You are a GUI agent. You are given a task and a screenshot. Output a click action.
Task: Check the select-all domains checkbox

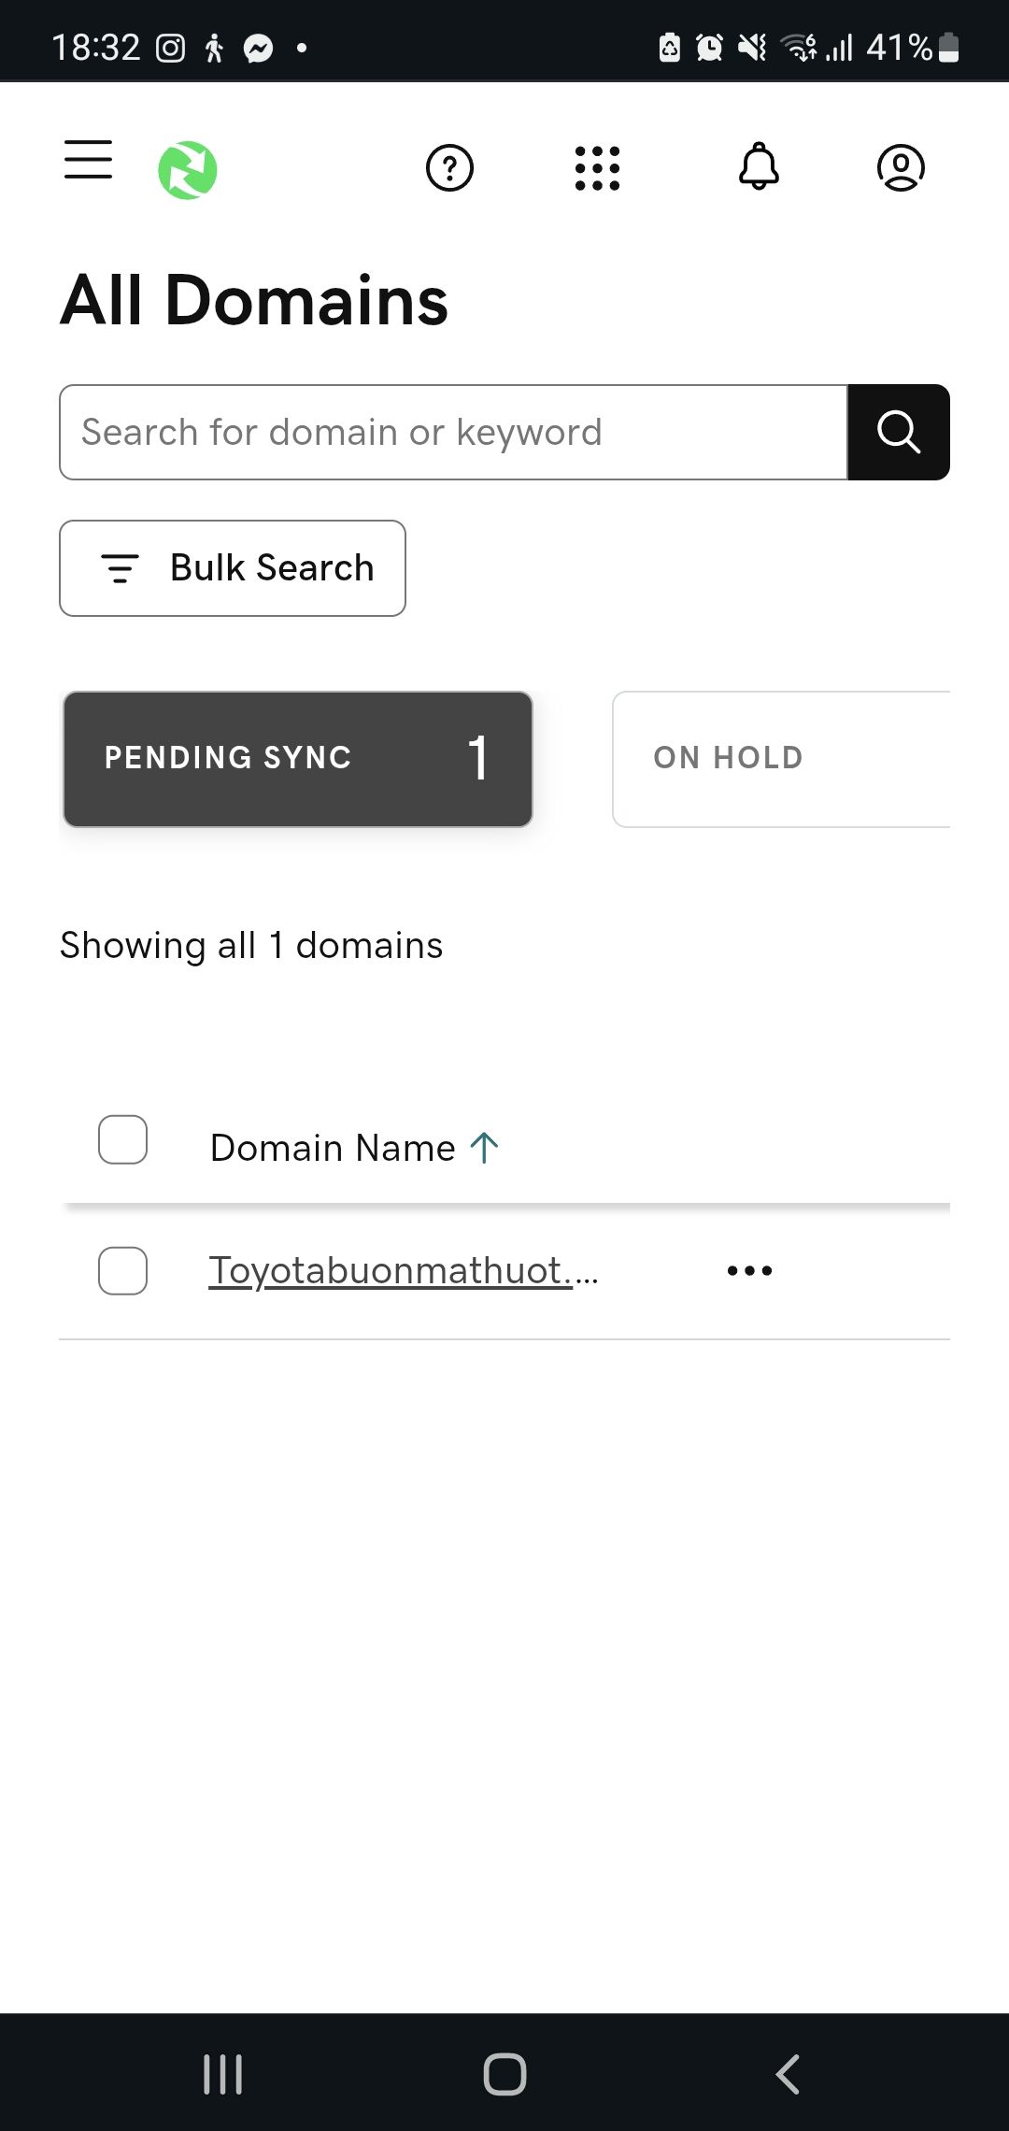point(122,1139)
